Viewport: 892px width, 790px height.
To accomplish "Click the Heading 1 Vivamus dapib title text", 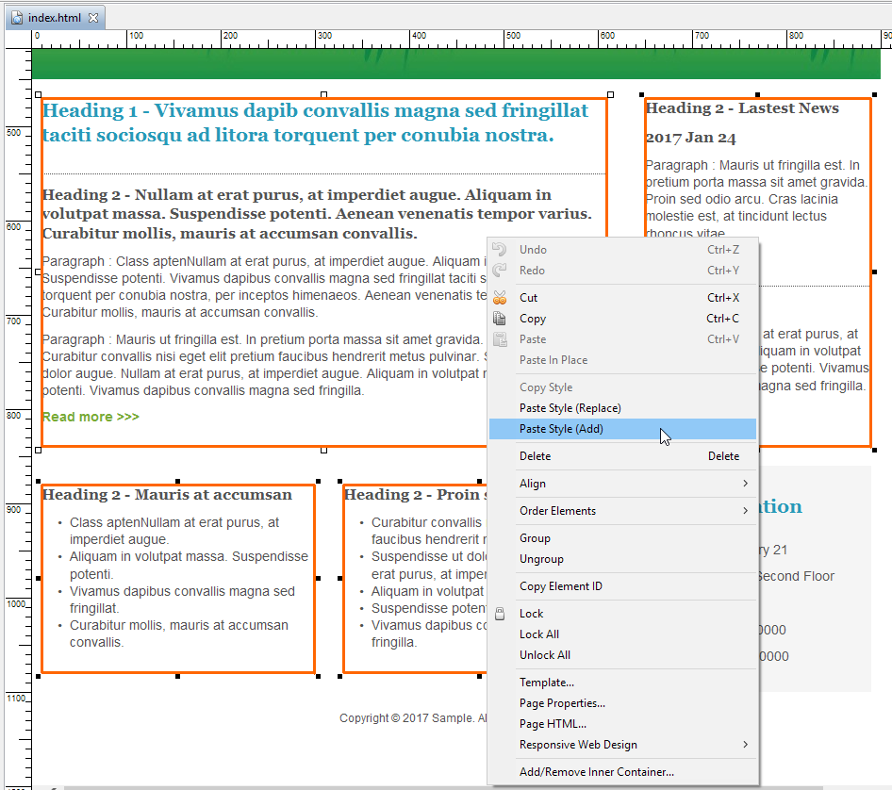I will pyautogui.click(x=316, y=123).
